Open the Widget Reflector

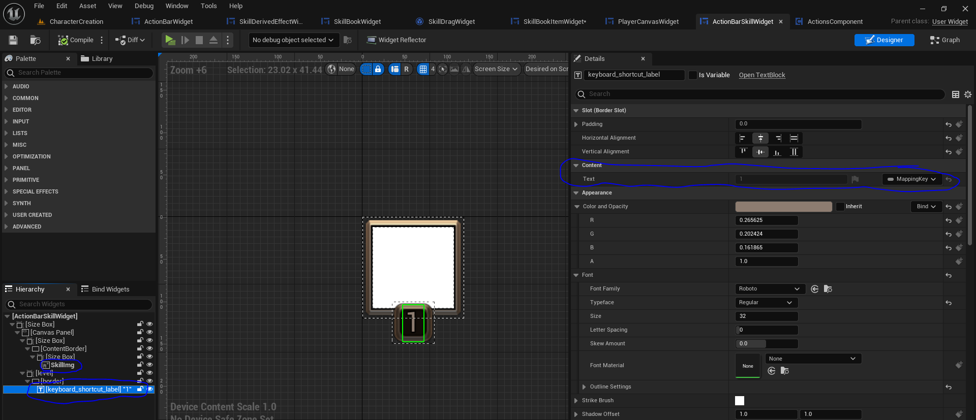coord(396,40)
